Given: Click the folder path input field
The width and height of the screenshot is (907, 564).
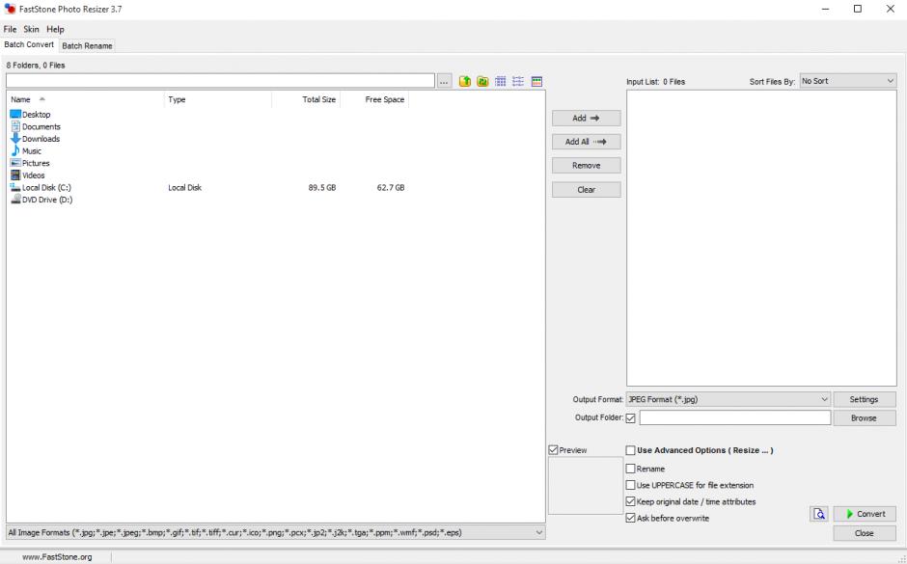Looking at the screenshot, I should 220,81.
